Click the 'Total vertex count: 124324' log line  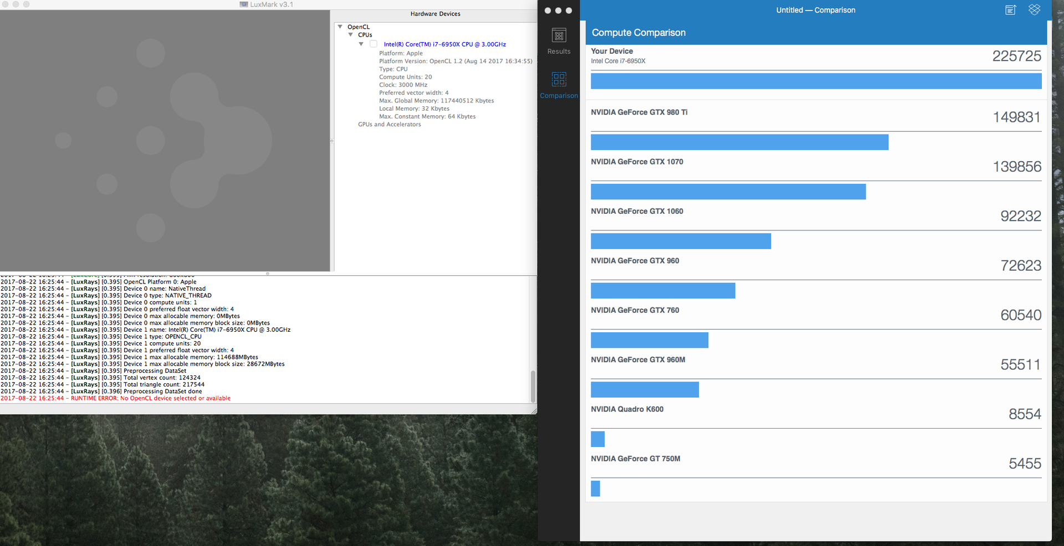pyautogui.click(x=100, y=378)
